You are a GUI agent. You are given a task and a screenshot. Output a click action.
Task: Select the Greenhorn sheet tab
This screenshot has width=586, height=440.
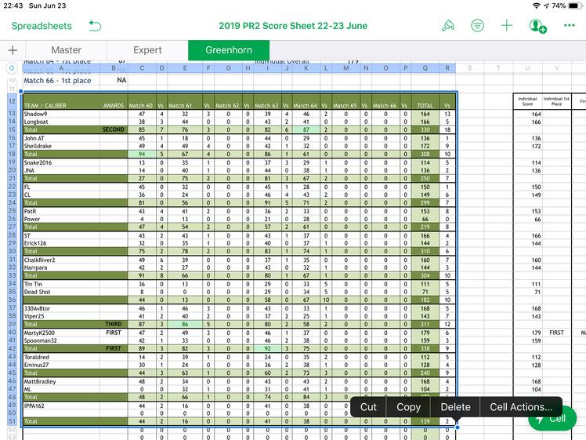229,50
